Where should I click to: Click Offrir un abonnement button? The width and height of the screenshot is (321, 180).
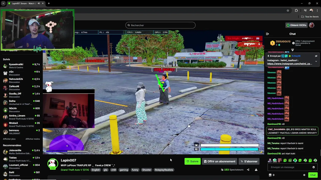click(219, 161)
